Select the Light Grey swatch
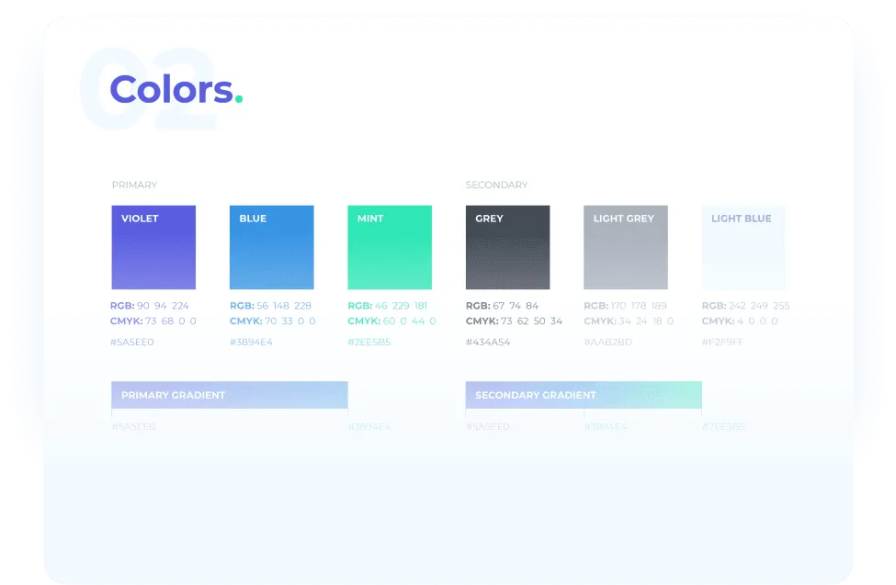 [625, 248]
